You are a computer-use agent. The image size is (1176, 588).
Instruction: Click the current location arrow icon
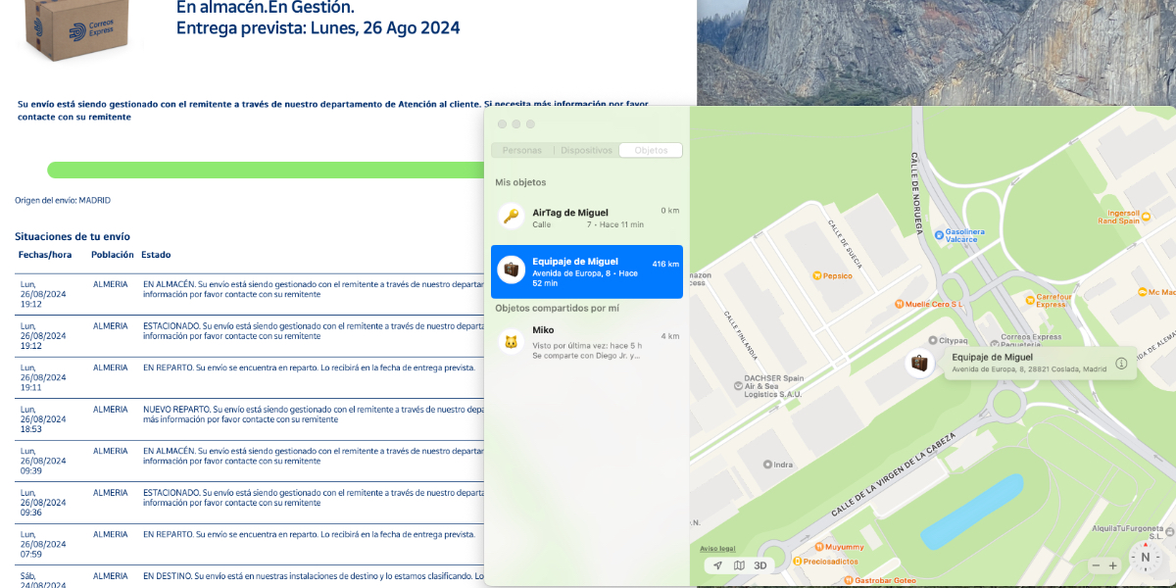pos(717,565)
